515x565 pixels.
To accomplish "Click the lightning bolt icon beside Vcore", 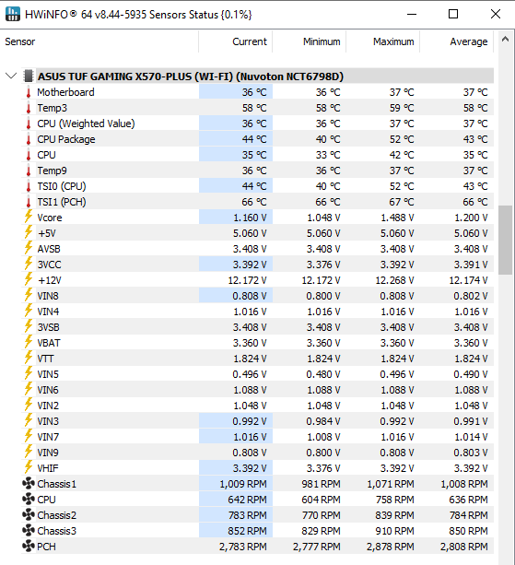I will [x=29, y=217].
